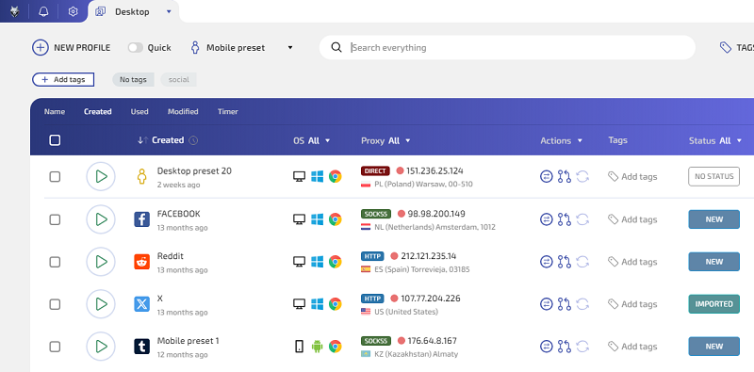Click the NEW PROFILE plus icon
754x372 pixels.
40,48
